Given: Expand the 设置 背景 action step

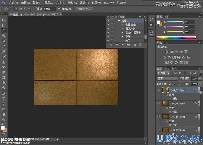Looking at the screenshot, I should (122, 25).
